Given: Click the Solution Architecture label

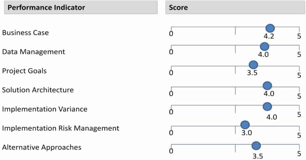Looking at the screenshot, I should click(38, 90).
